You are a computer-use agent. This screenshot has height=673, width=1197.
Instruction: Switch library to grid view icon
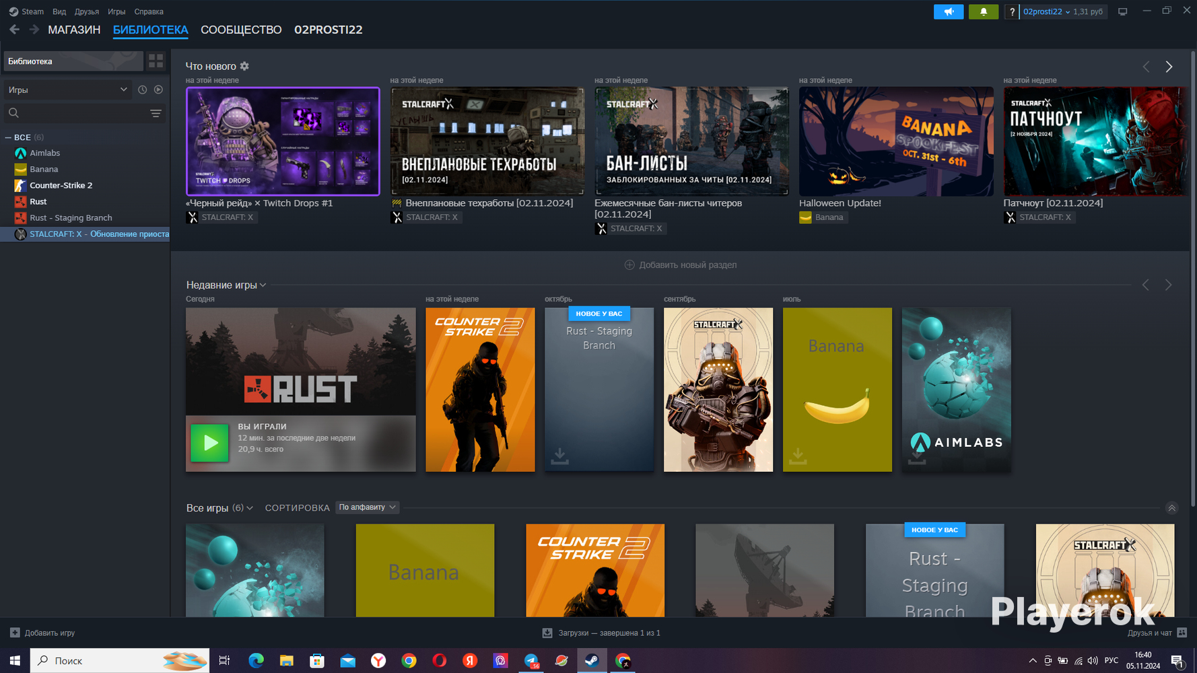pyautogui.click(x=156, y=61)
